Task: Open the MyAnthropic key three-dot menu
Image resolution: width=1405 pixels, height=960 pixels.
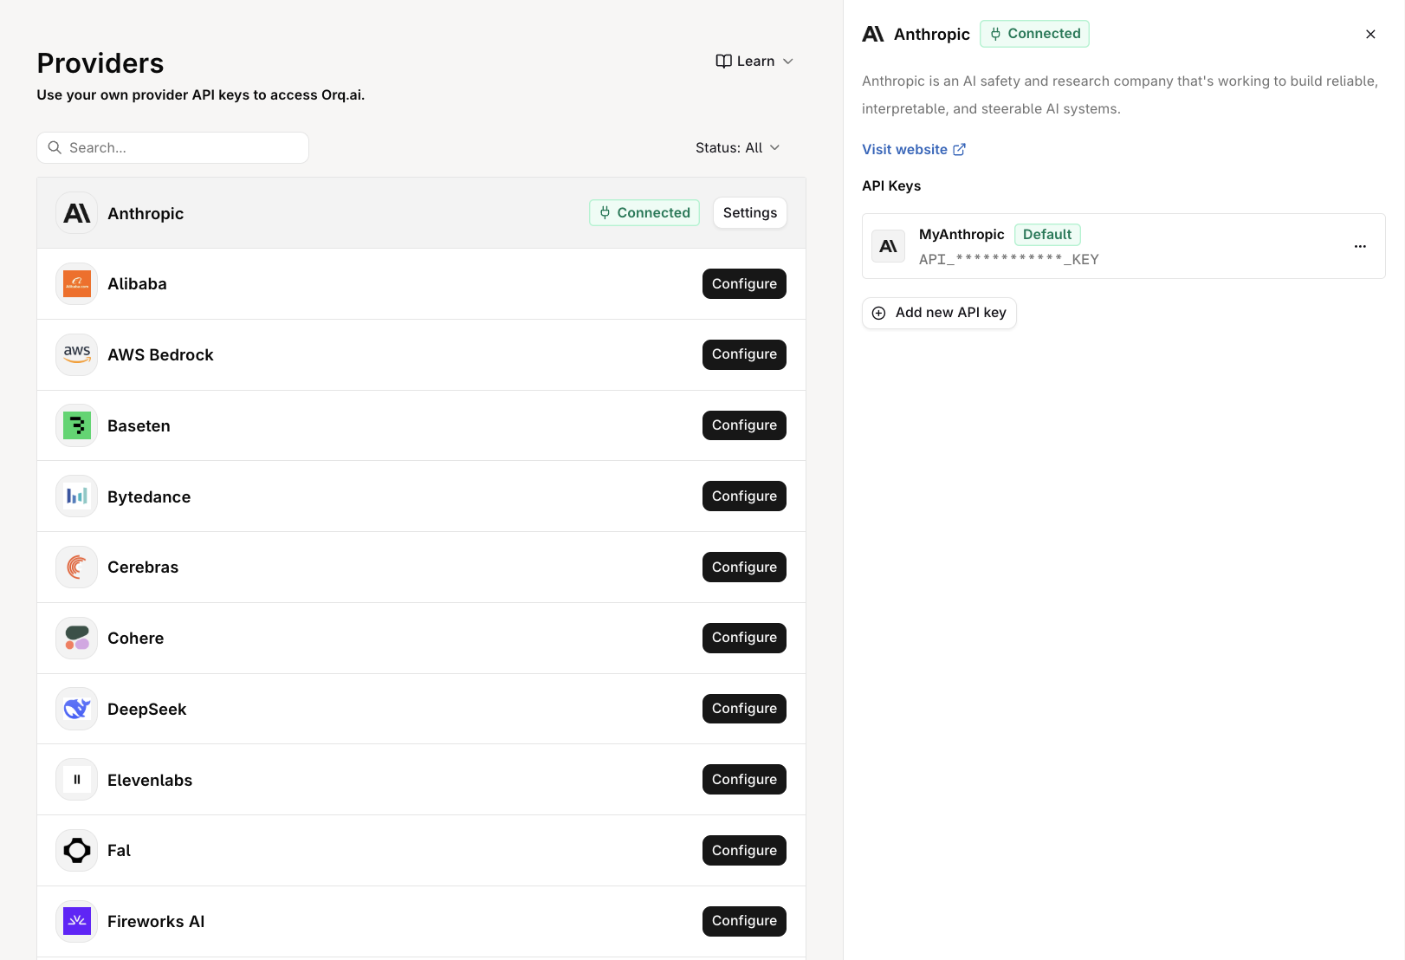Action: click(1360, 246)
